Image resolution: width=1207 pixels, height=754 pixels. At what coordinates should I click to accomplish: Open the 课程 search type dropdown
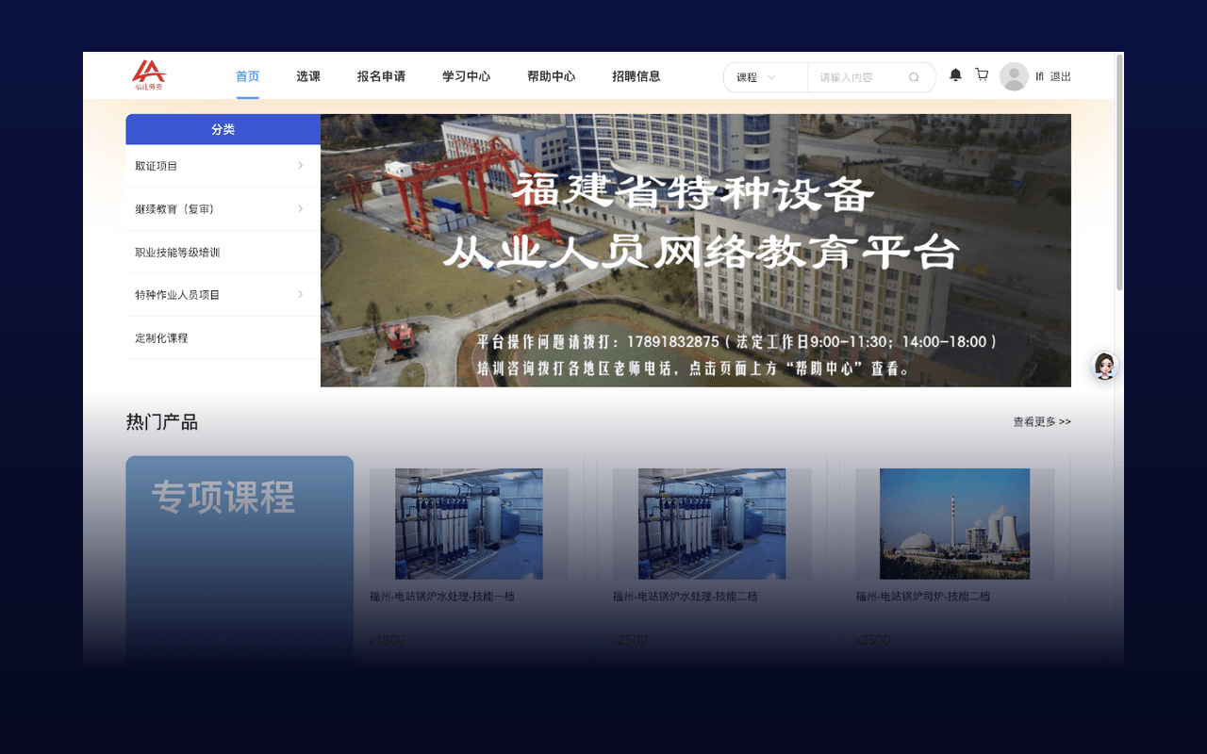pos(766,77)
